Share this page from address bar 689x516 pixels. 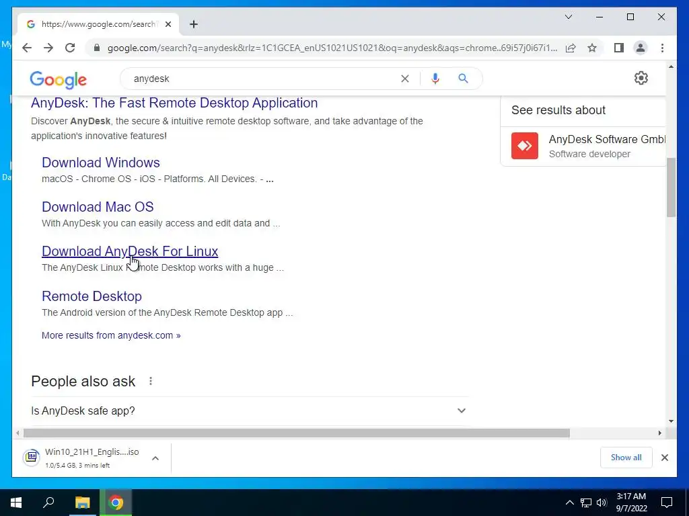571,48
